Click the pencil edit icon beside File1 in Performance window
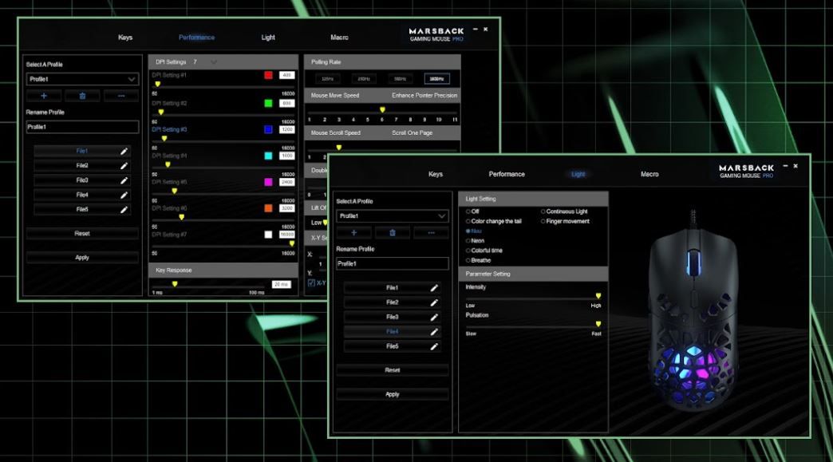The image size is (833, 462). click(x=124, y=151)
